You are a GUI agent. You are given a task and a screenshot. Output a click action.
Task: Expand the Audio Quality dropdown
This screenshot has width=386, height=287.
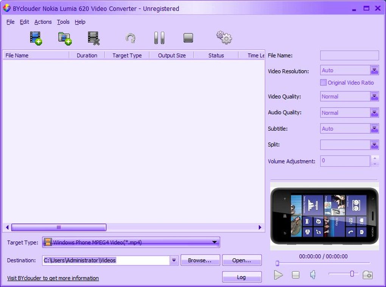click(374, 112)
